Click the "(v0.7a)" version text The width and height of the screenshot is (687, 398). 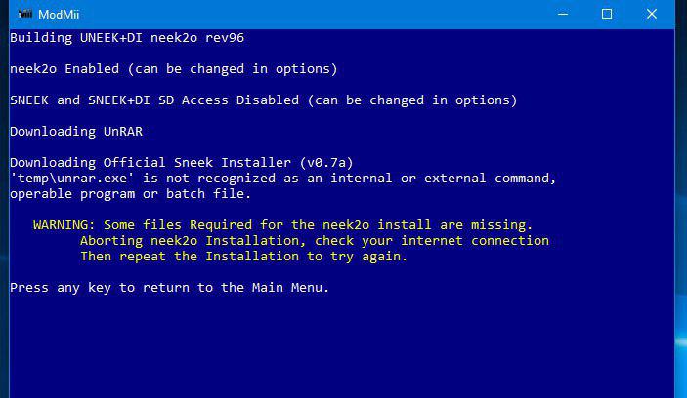(x=326, y=163)
